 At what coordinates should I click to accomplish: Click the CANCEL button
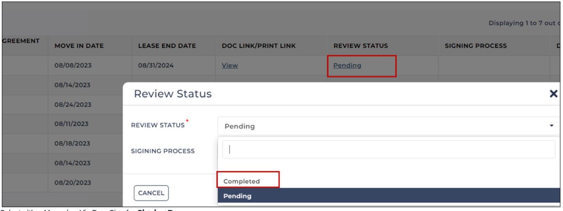tap(151, 193)
